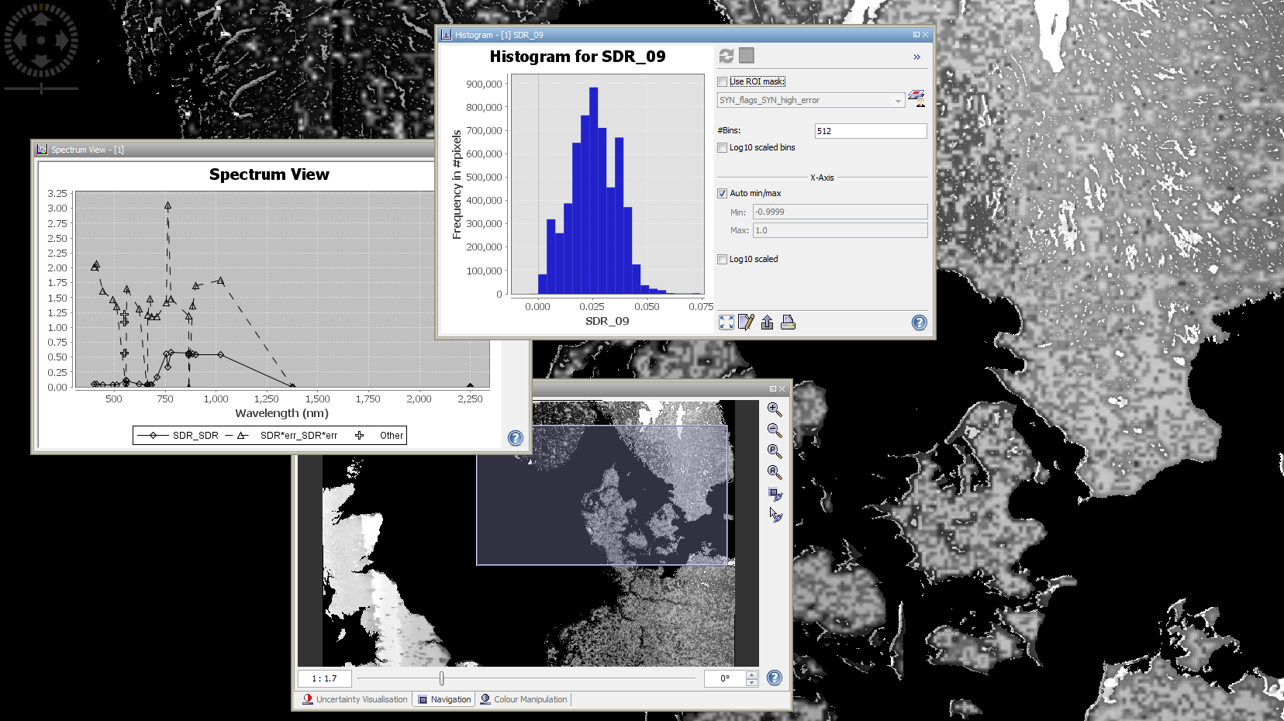Click the #Bins input field

click(x=870, y=131)
